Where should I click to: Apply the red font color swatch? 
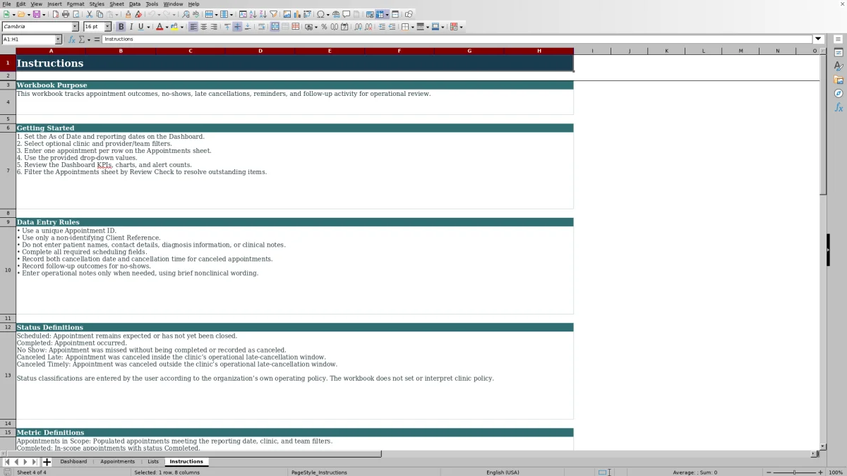(x=160, y=27)
